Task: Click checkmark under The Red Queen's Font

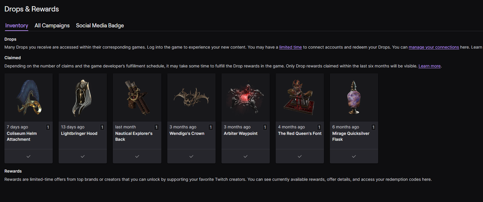Action: pos(300,156)
